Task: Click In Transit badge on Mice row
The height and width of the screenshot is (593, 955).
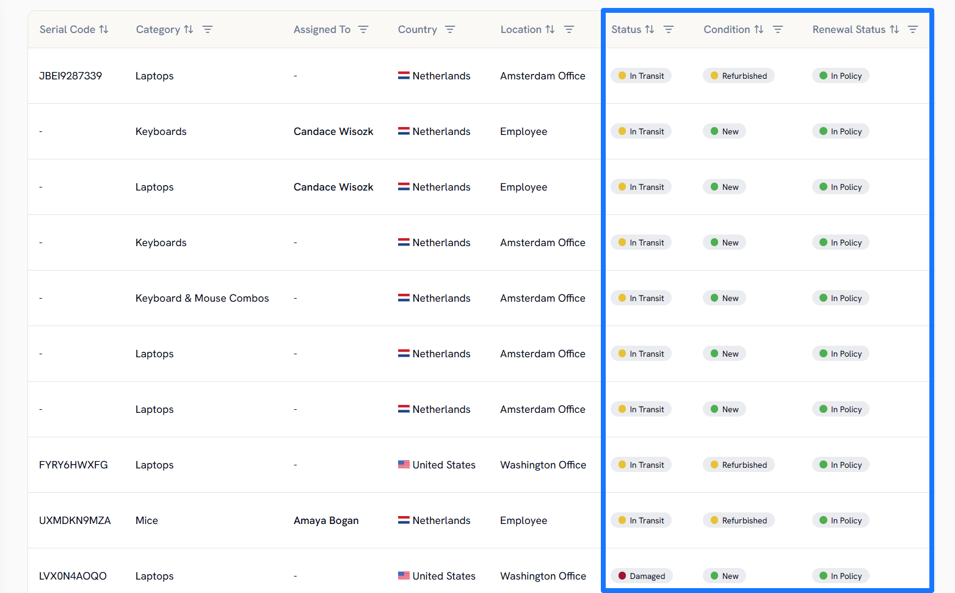Action: point(641,520)
